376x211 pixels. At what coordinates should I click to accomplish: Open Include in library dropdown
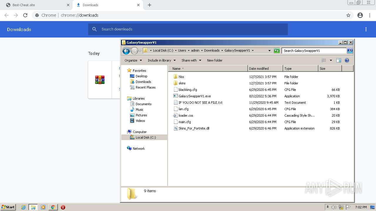point(162,60)
